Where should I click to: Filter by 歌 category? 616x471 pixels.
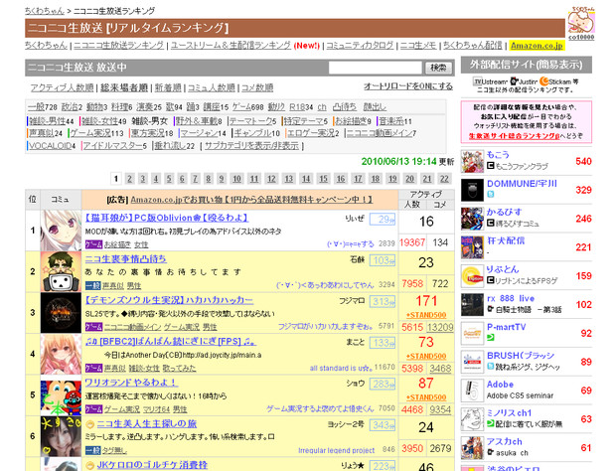170,107
